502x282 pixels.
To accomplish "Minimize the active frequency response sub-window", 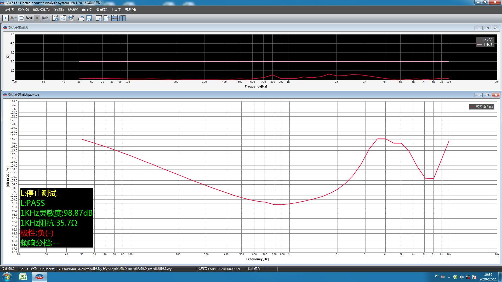I will click(x=478, y=95).
